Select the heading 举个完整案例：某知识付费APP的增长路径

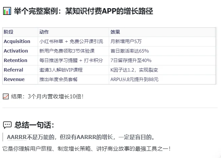click(83, 11)
